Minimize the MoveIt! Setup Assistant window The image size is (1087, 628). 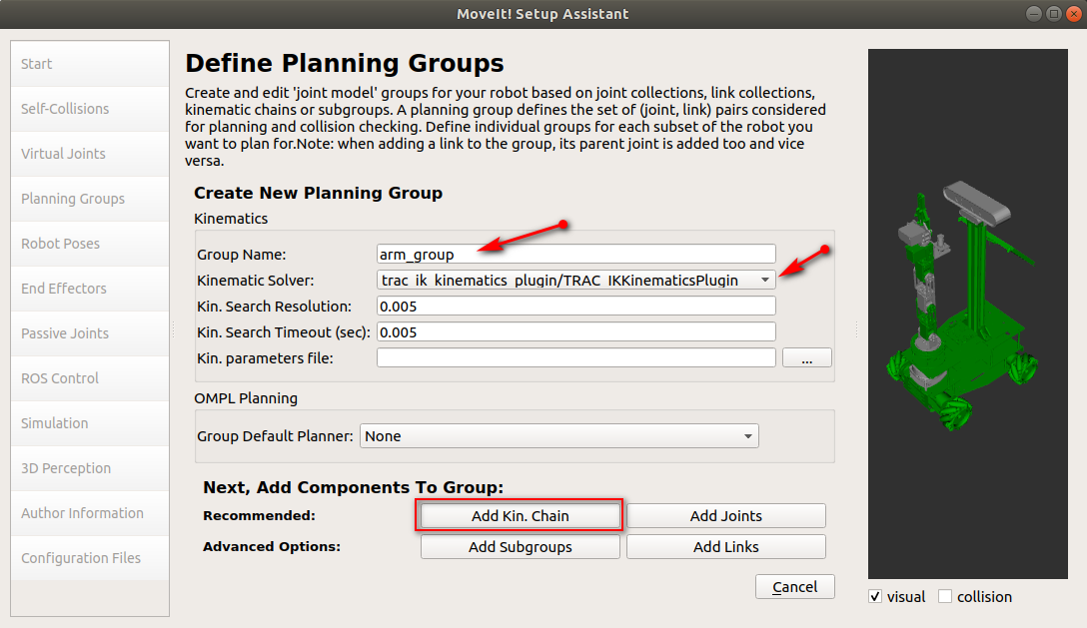(x=1034, y=14)
